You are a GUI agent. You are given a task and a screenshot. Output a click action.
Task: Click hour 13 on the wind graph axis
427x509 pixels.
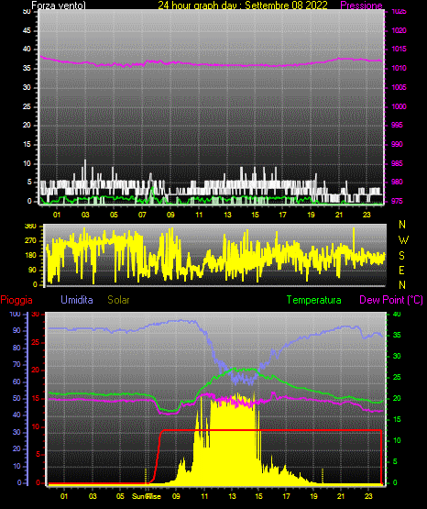227,215
